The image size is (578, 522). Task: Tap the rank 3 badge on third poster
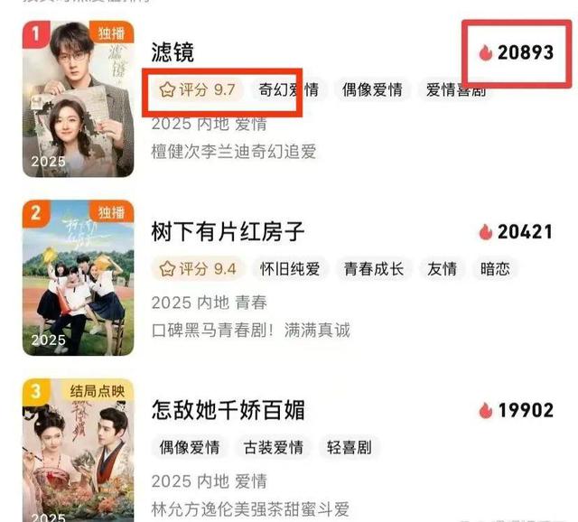(36, 391)
